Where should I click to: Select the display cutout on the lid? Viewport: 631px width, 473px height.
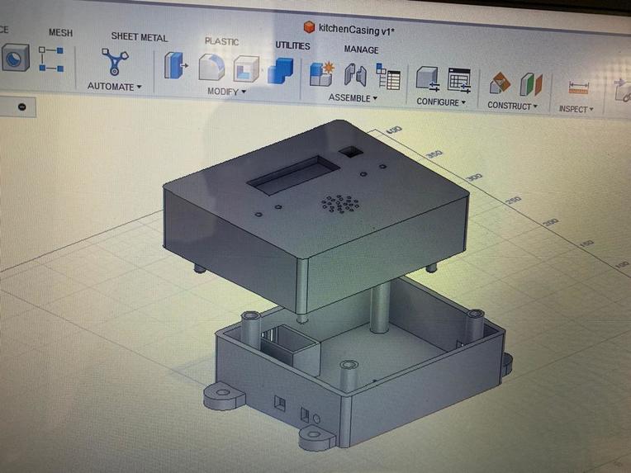click(293, 175)
